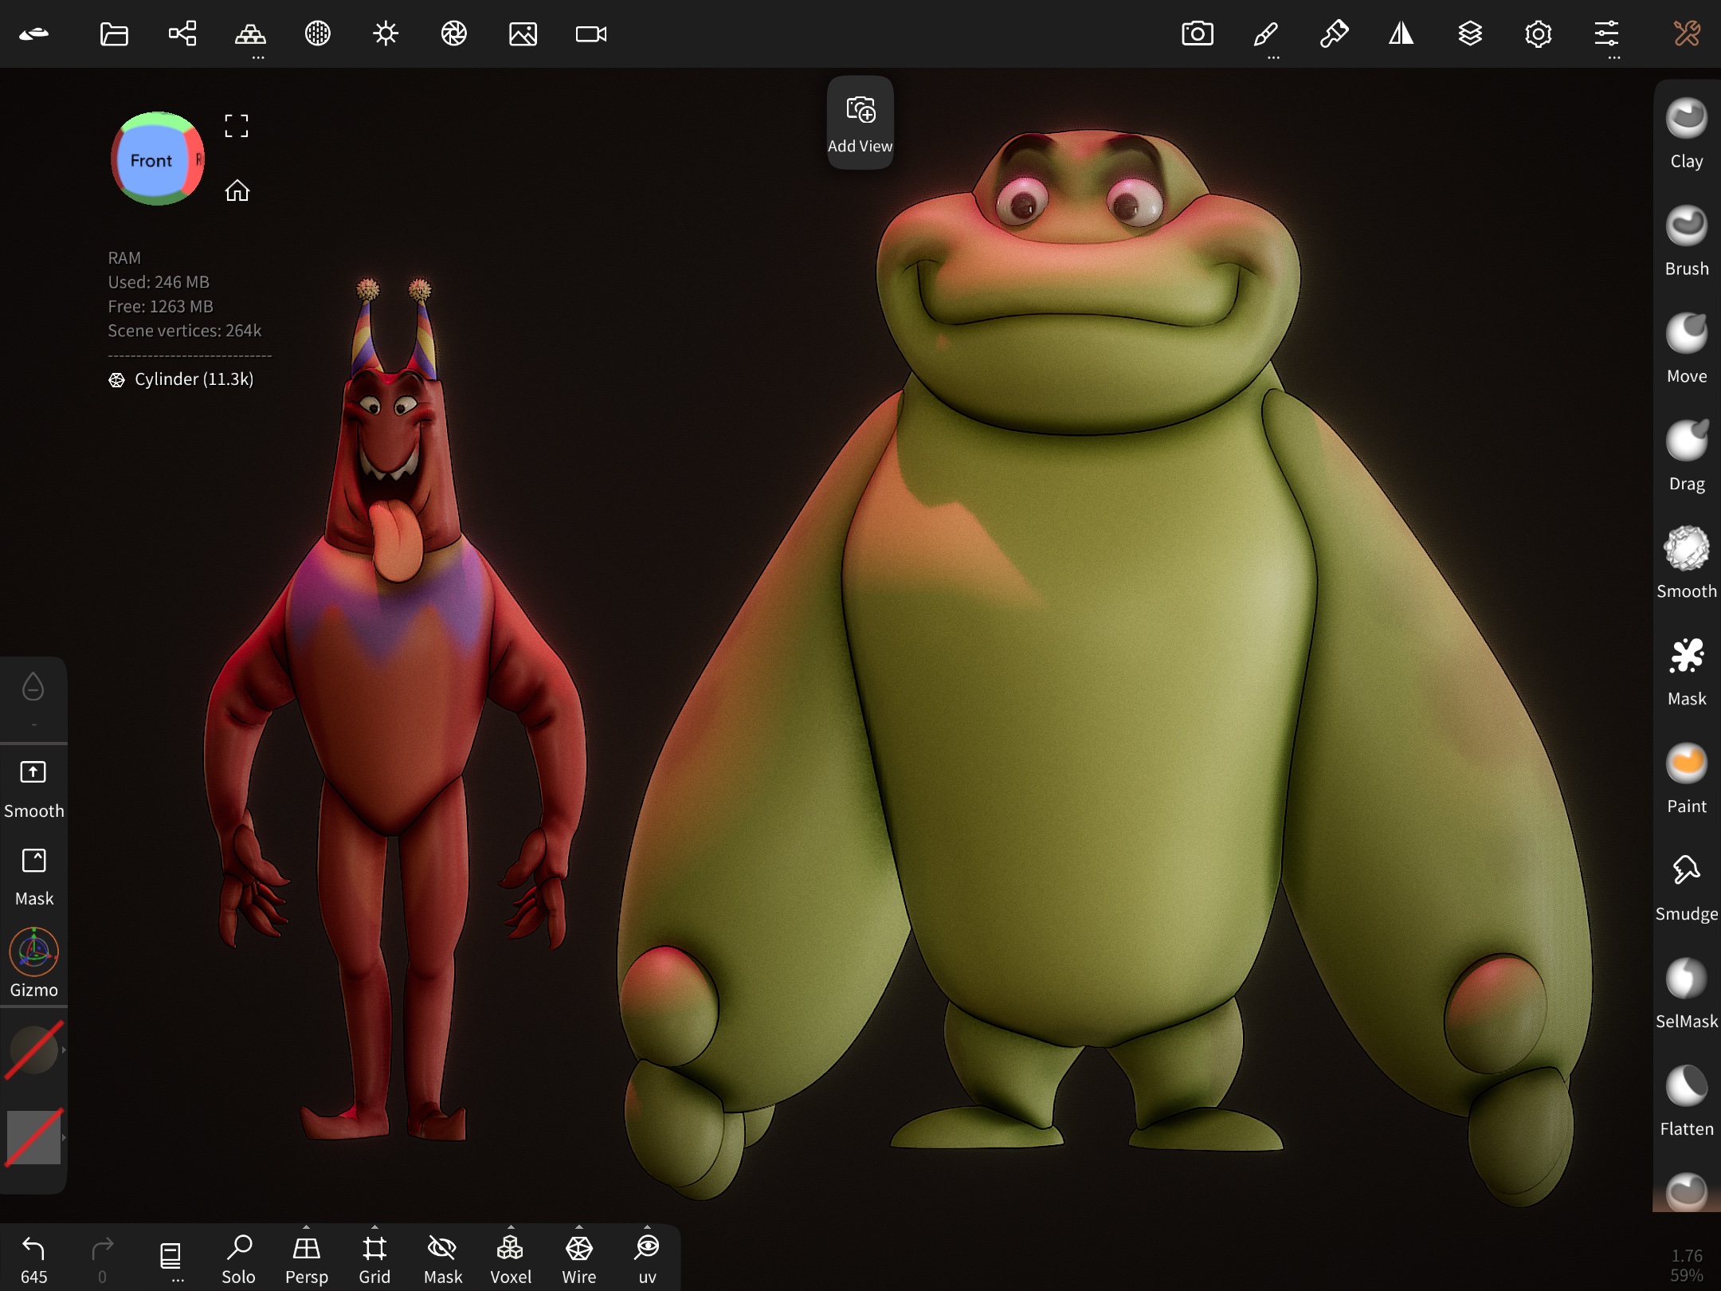The width and height of the screenshot is (1721, 1291).
Task: Select the Brush sculpt tool
Action: click(x=1687, y=241)
